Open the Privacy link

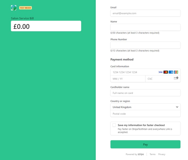click(x=162, y=154)
